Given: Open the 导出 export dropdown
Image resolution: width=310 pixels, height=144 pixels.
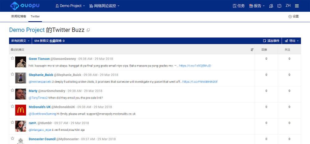Looking at the screenshot, I should click(292, 41).
